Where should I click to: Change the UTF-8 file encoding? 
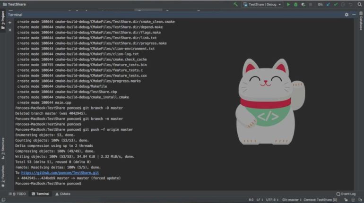(272, 200)
